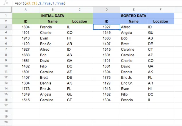The width and height of the screenshot is (182, 126).
Task: Click empty cell B18
Action: 53,111
